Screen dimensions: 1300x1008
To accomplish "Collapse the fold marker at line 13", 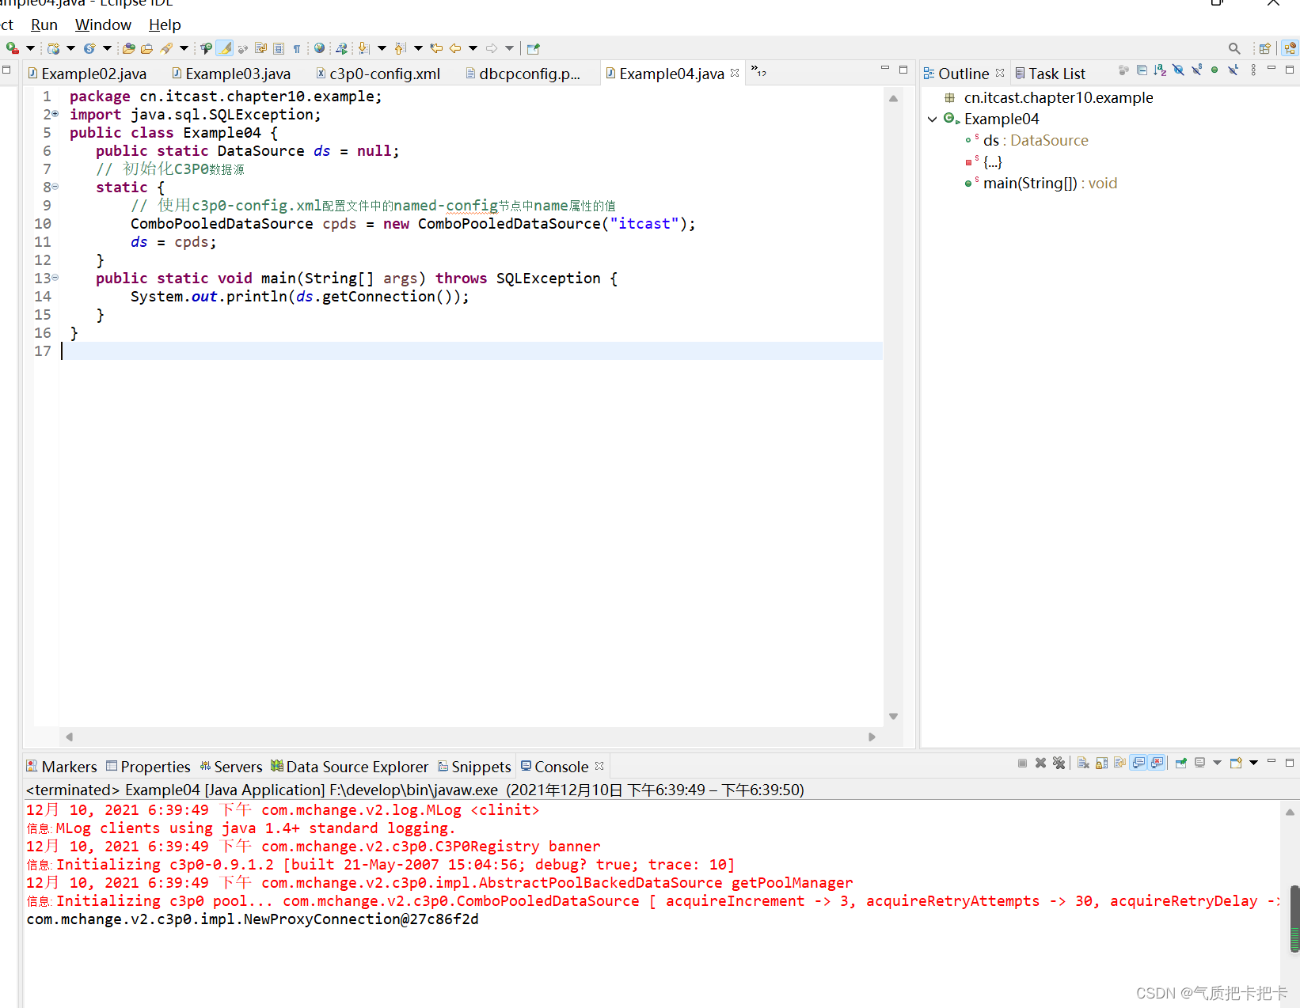I will coord(55,277).
